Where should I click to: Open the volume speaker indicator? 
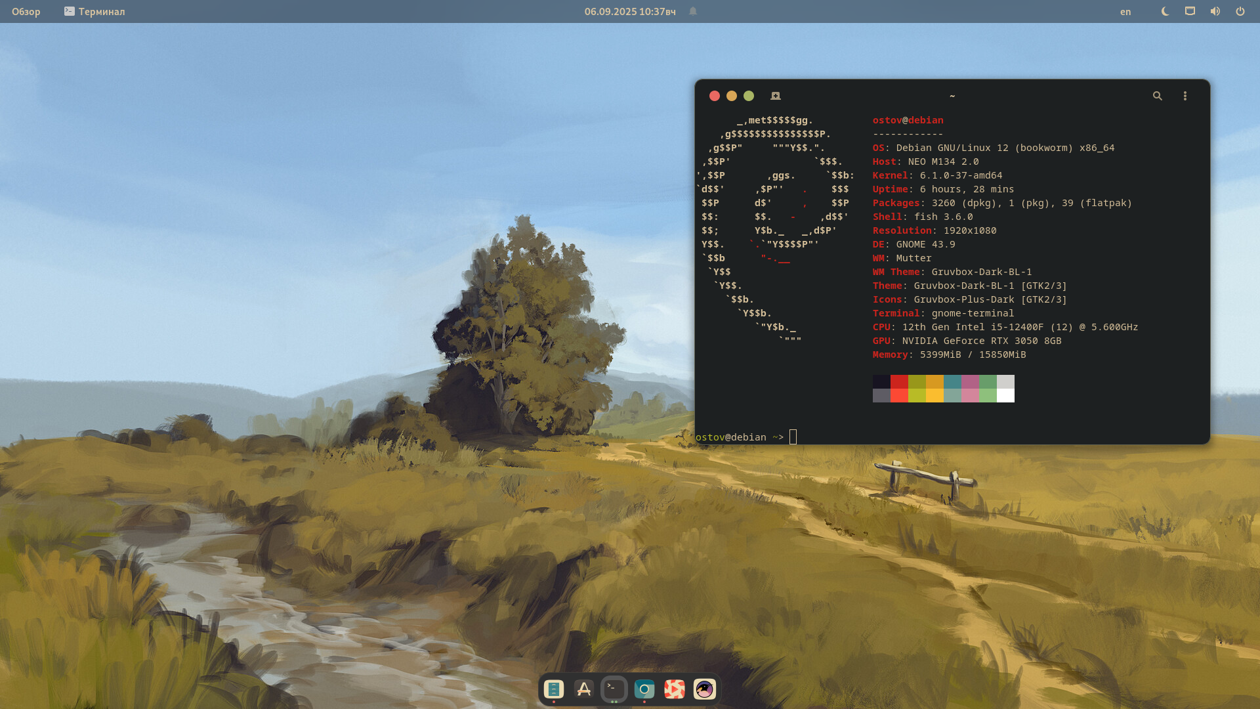click(1215, 11)
